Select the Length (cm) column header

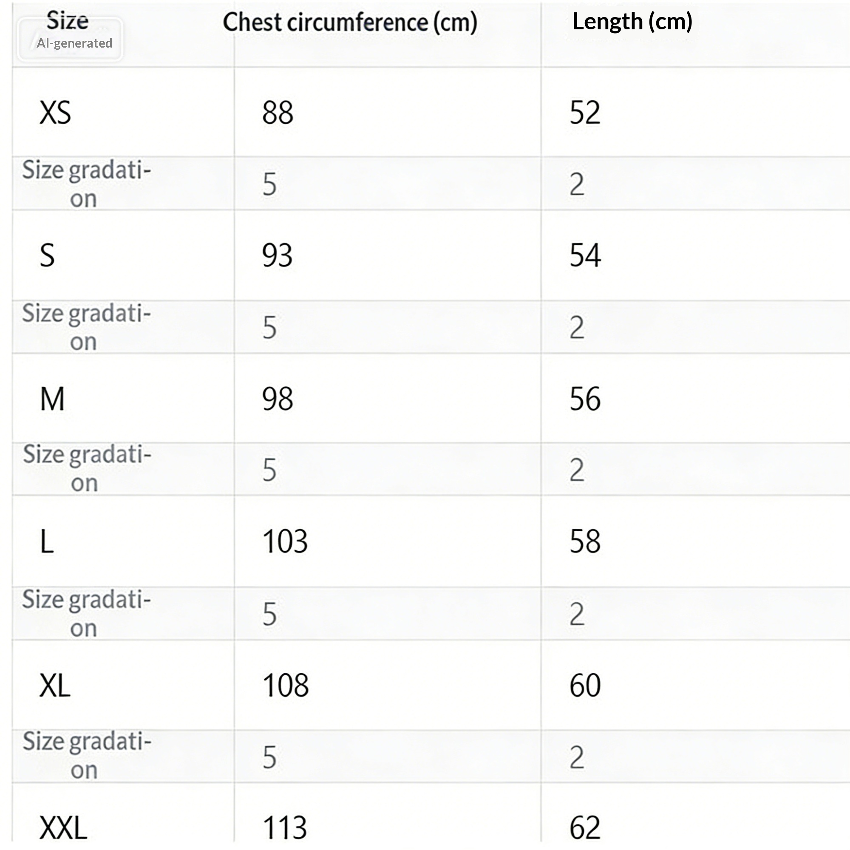[x=632, y=21]
